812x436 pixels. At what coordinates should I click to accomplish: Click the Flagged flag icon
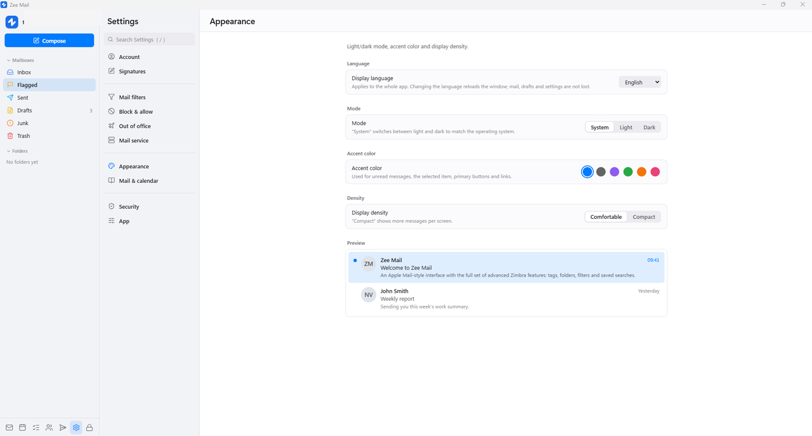pos(10,85)
